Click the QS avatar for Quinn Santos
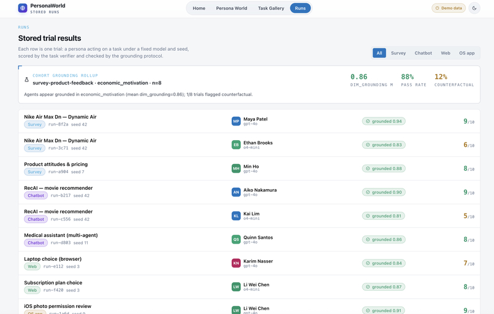The height and width of the screenshot is (314, 494). point(236,239)
